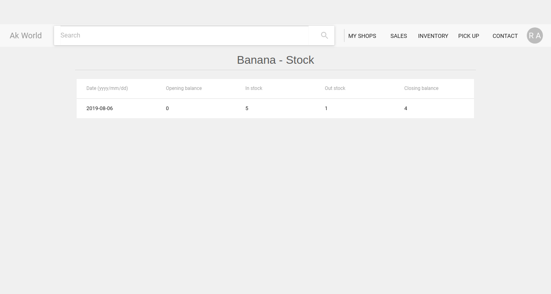Navigate to INVENTORY
Image resolution: width=551 pixels, height=294 pixels.
pos(433,36)
